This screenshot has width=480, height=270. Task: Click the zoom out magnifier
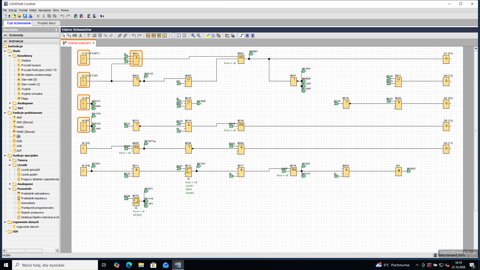(x=198, y=35)
